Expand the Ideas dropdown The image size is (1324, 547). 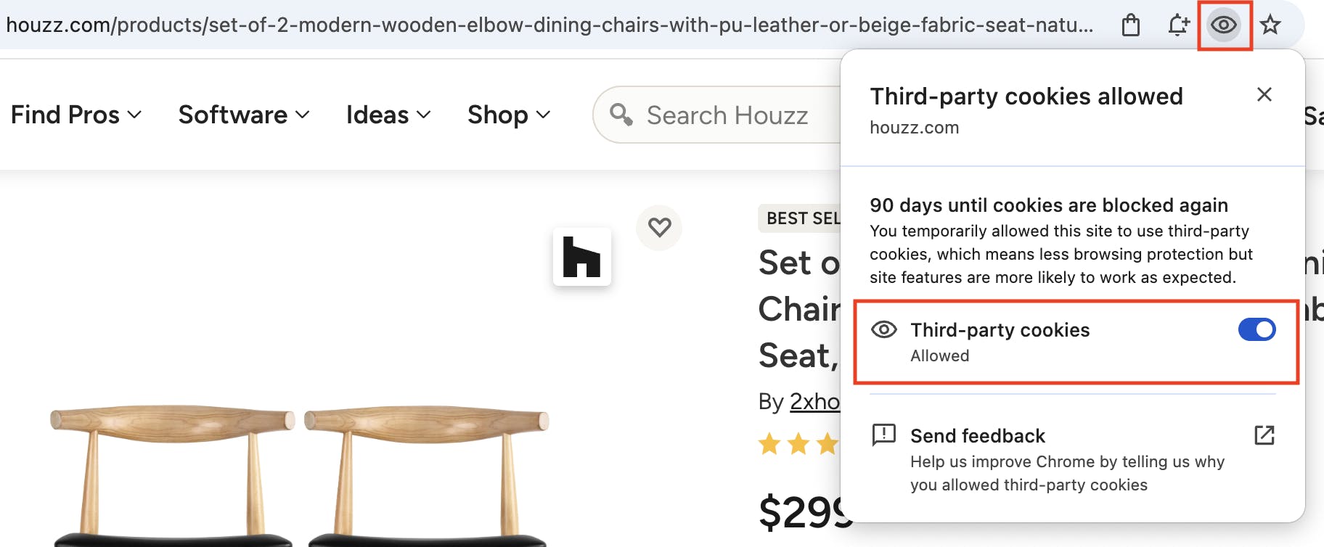[x=388, y=115]
